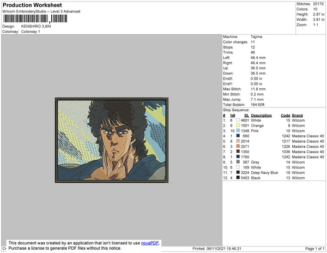Click code '1036' in the thread 1350 row
The image size is (327, 253).
coord(286,152)
